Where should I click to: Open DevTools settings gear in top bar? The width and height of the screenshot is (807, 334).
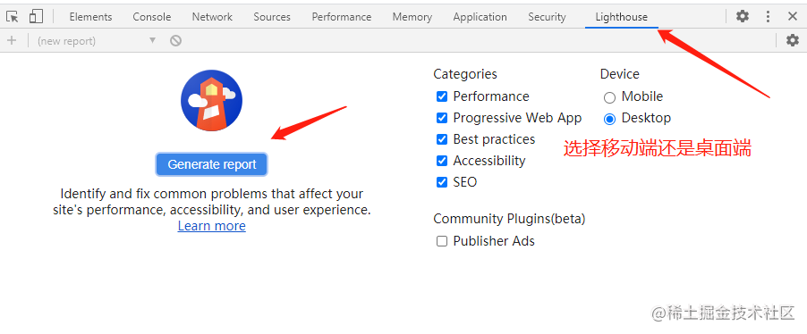743,16
